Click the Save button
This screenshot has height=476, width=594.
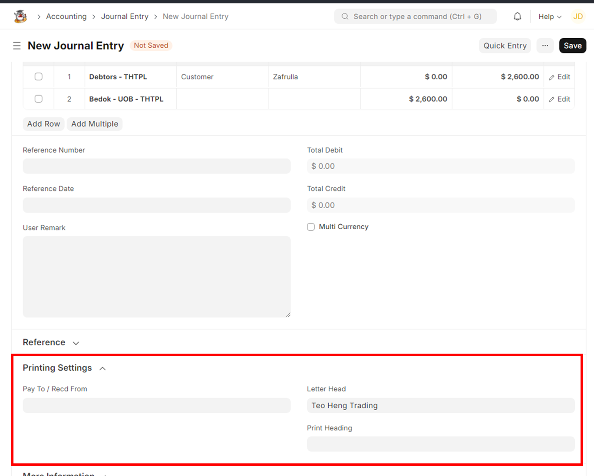573,46
